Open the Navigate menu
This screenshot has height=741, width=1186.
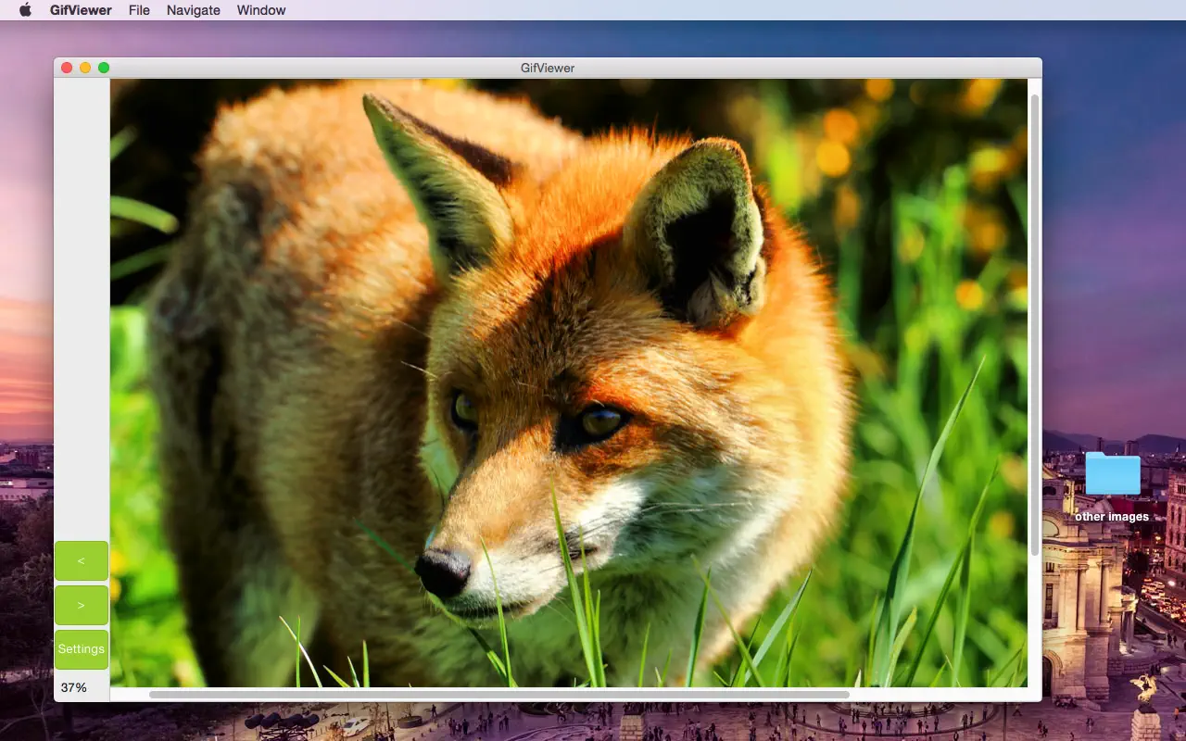193,10
